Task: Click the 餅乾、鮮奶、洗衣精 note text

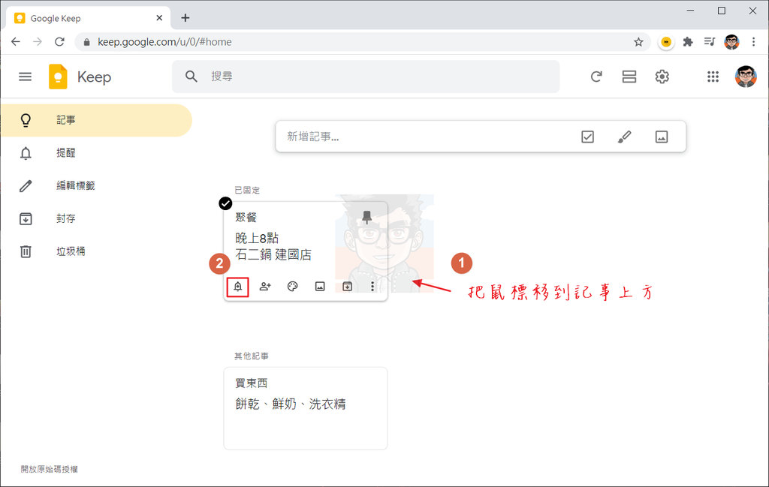Action: point(291,404)
